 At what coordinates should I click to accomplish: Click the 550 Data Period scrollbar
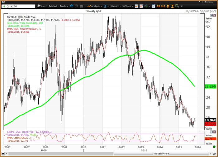(160, 154)
